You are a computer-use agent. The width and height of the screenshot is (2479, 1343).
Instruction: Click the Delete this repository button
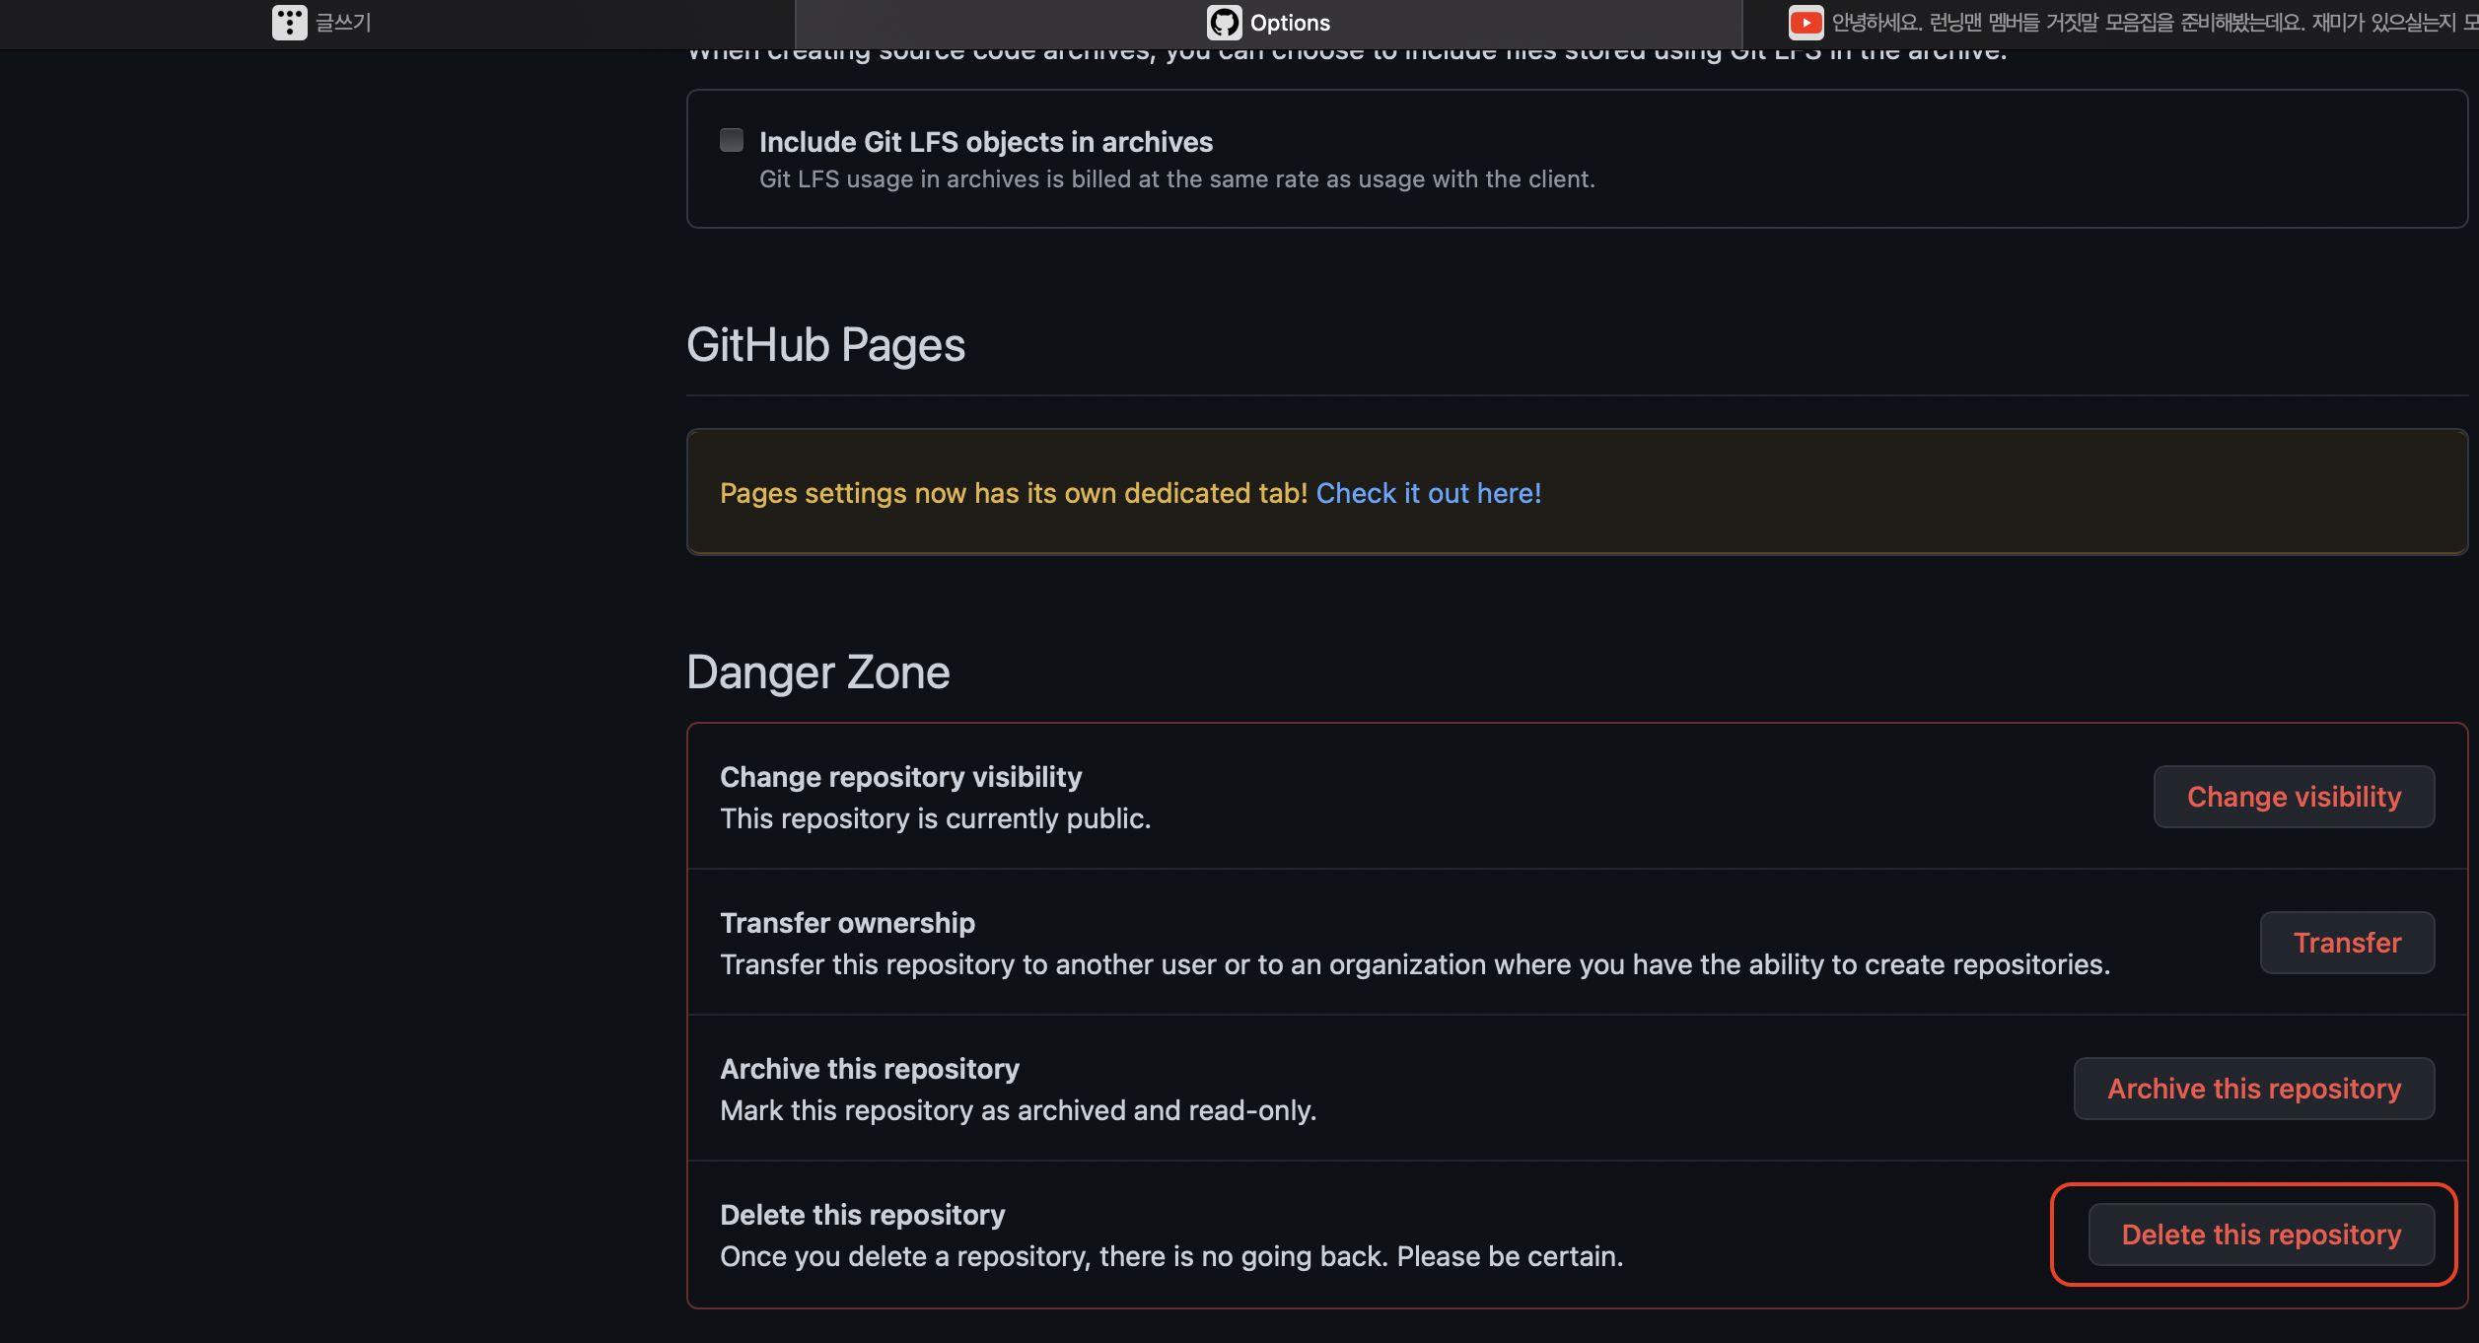2260,1235
